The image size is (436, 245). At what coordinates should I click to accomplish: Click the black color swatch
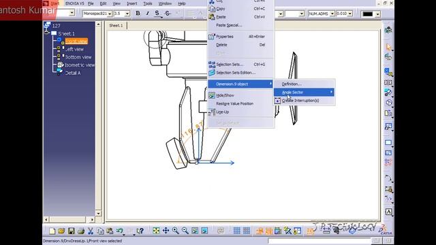(x=368, y=14)
